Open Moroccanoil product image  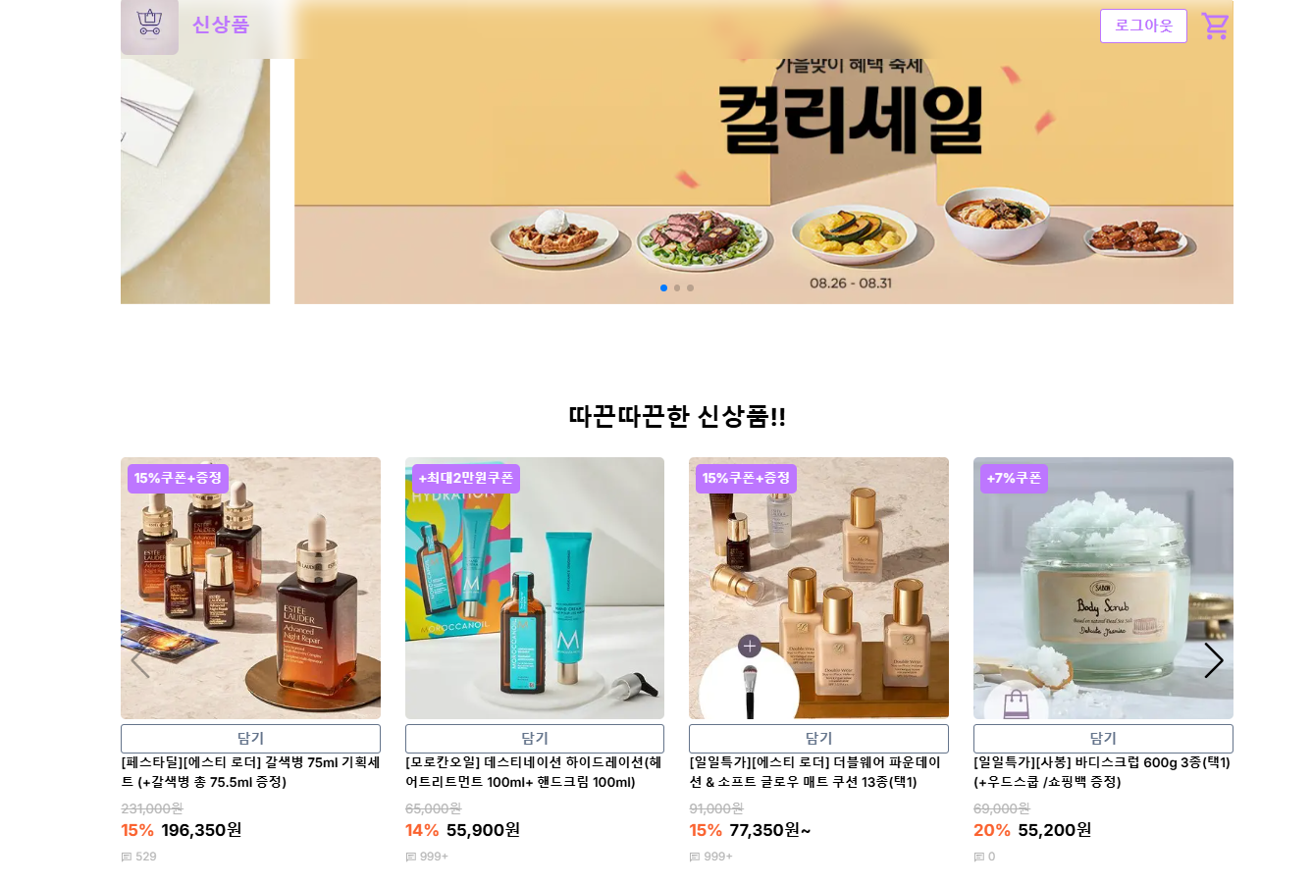pos(535,588)
